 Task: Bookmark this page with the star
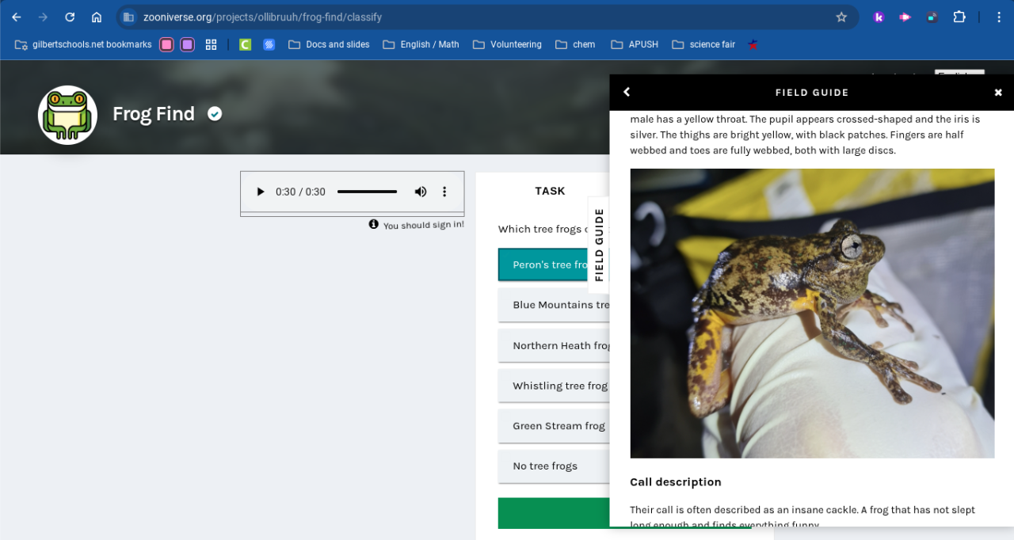[841, 17]
